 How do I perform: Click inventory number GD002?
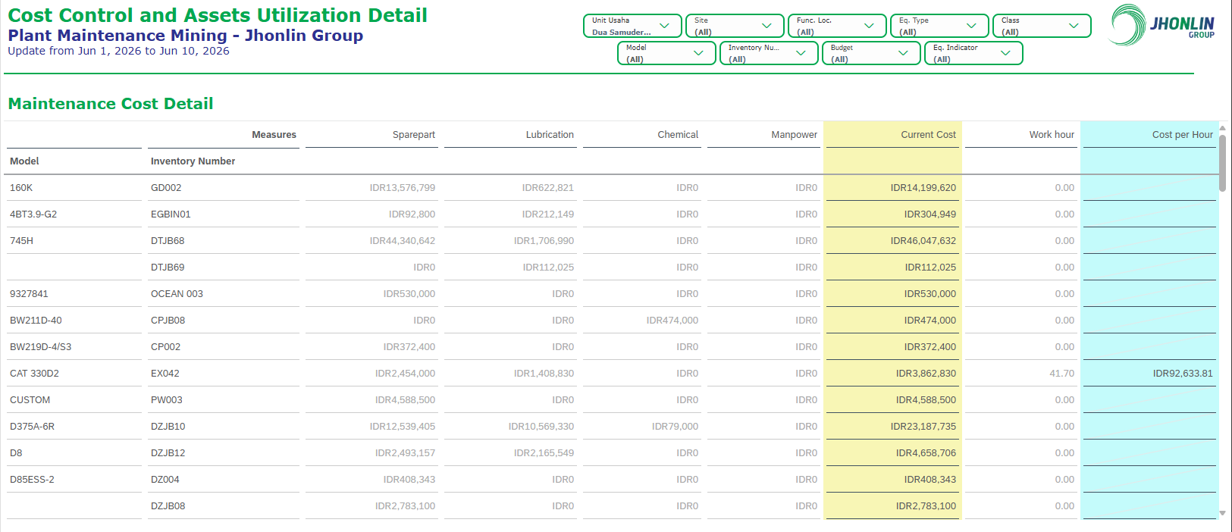click(x=166, y=188)
